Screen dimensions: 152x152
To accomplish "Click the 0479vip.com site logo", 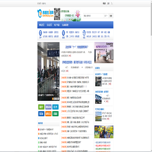I will (46, 13).
